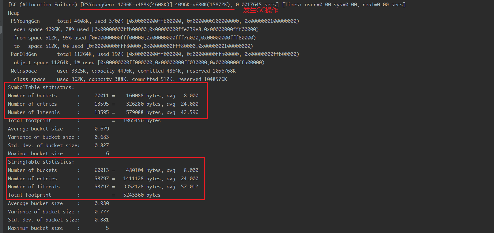Click Total footprint 1065456 bytes line
The height and width of the screenshot is (233, 494).
point(84,120)
